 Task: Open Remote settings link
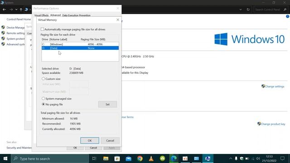[x=16, y=33]
